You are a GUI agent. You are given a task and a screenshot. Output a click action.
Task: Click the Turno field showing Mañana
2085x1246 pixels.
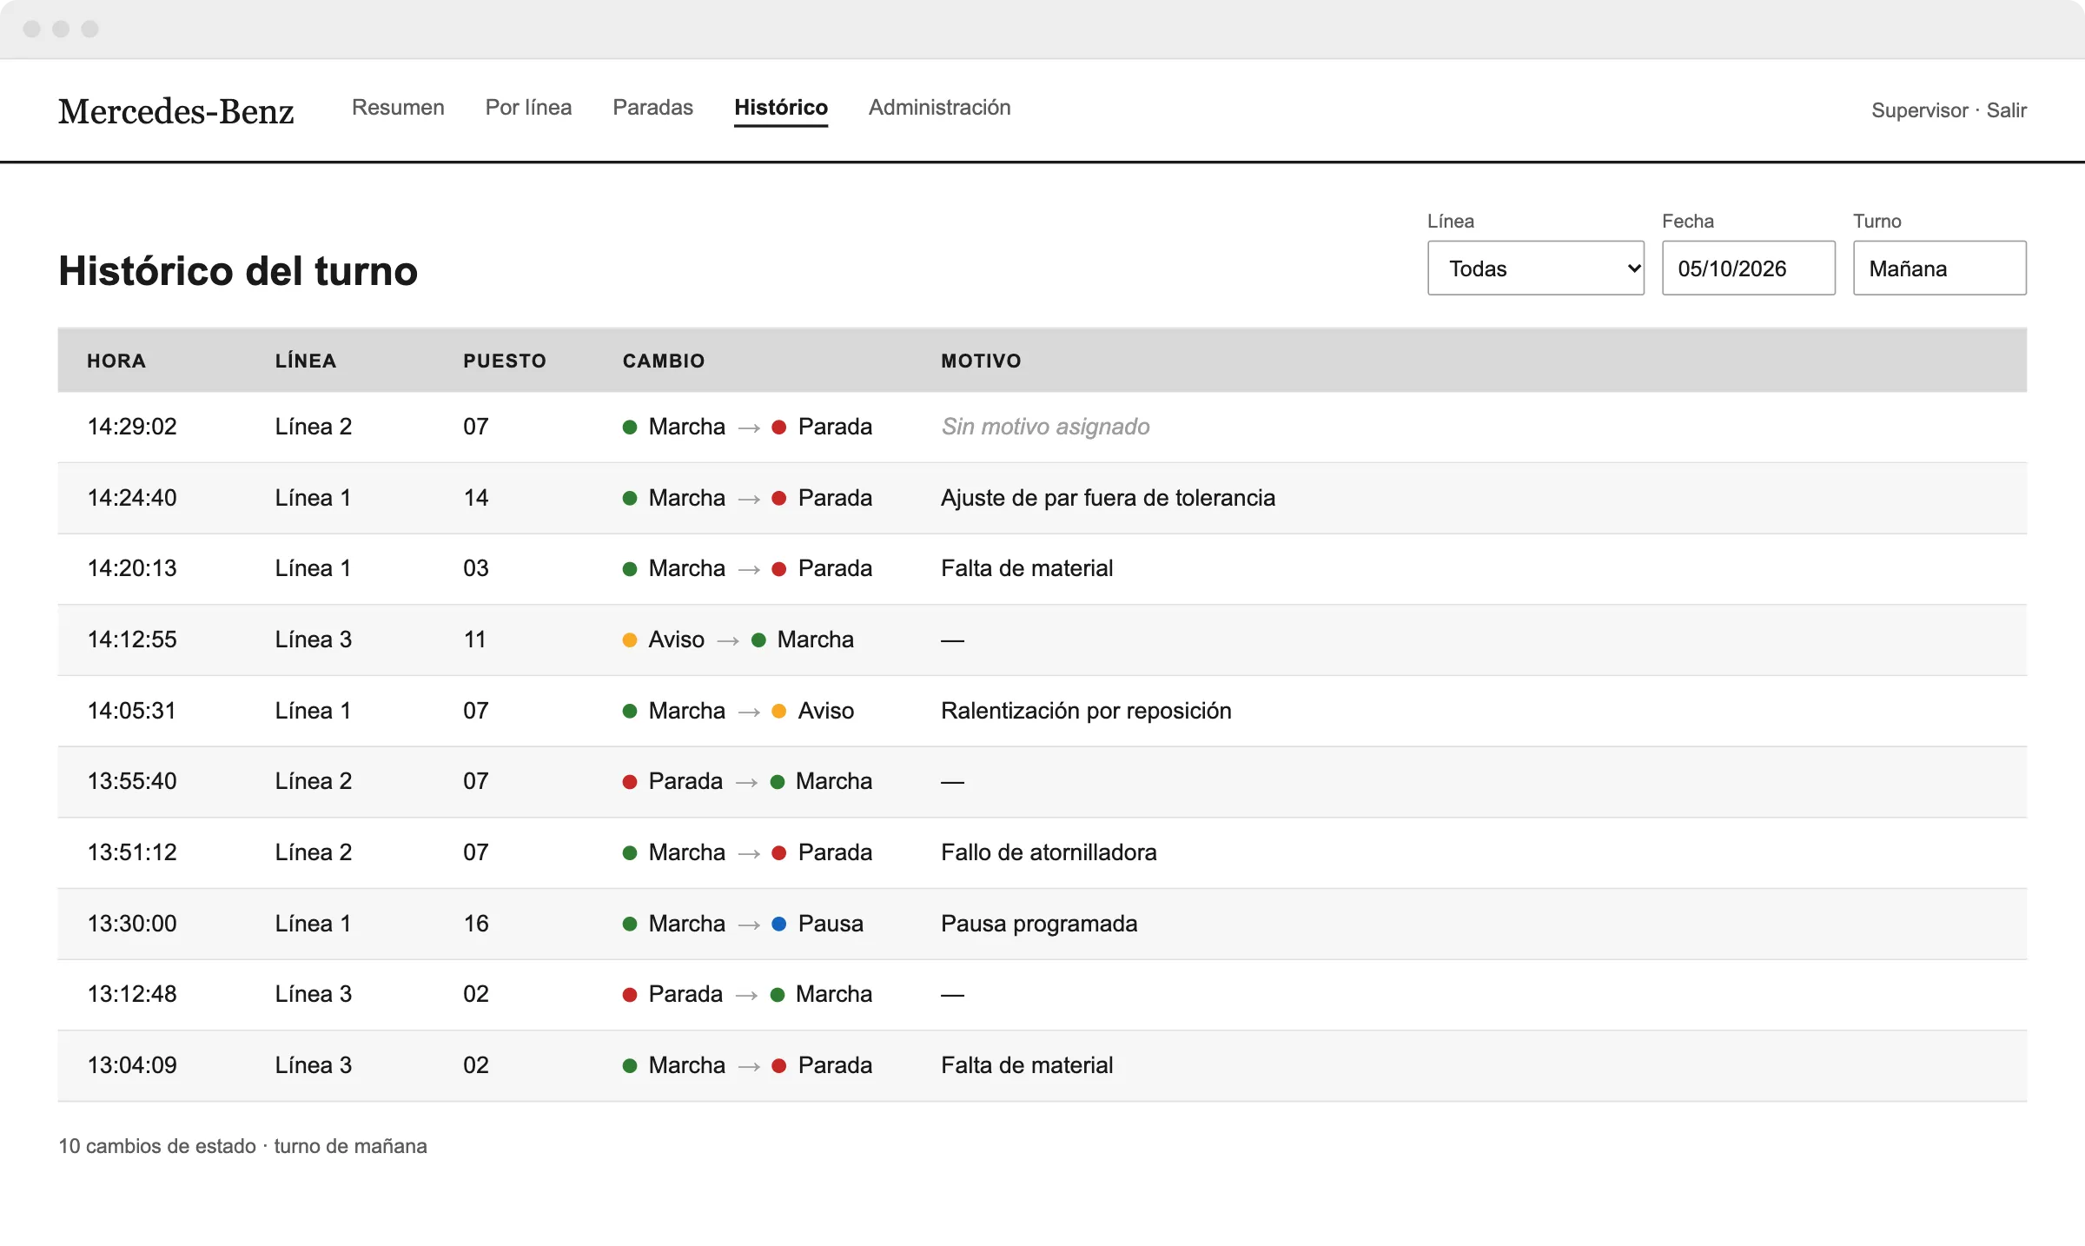click(1939, 268)
